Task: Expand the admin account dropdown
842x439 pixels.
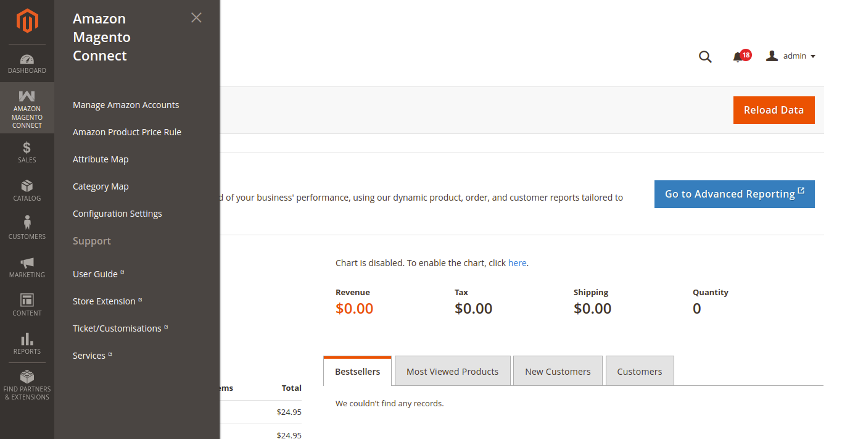Action: (791, 56)
